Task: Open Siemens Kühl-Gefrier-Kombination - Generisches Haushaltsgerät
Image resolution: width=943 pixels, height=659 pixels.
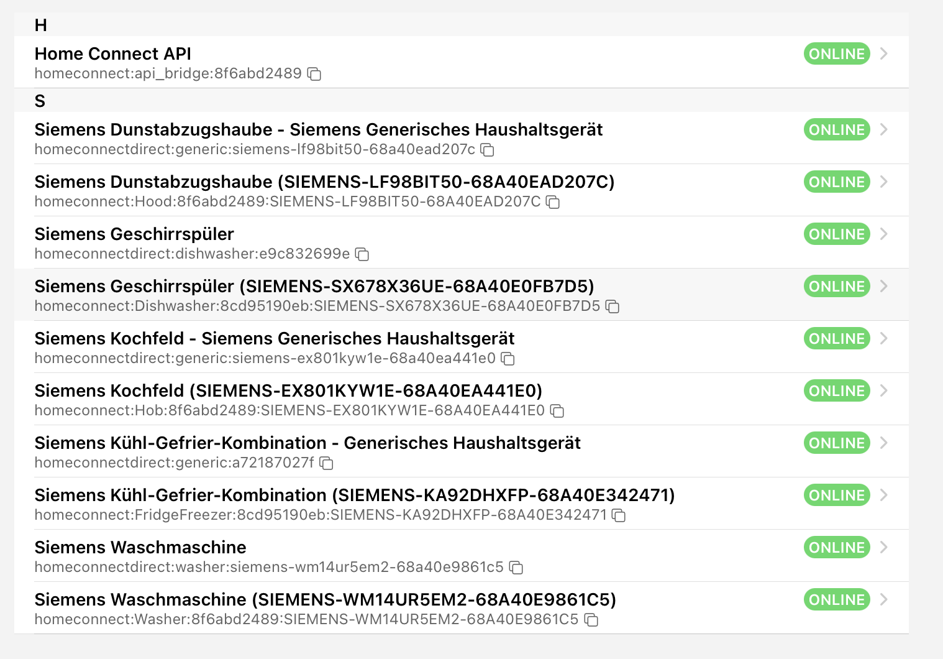Action: [307, 443]
